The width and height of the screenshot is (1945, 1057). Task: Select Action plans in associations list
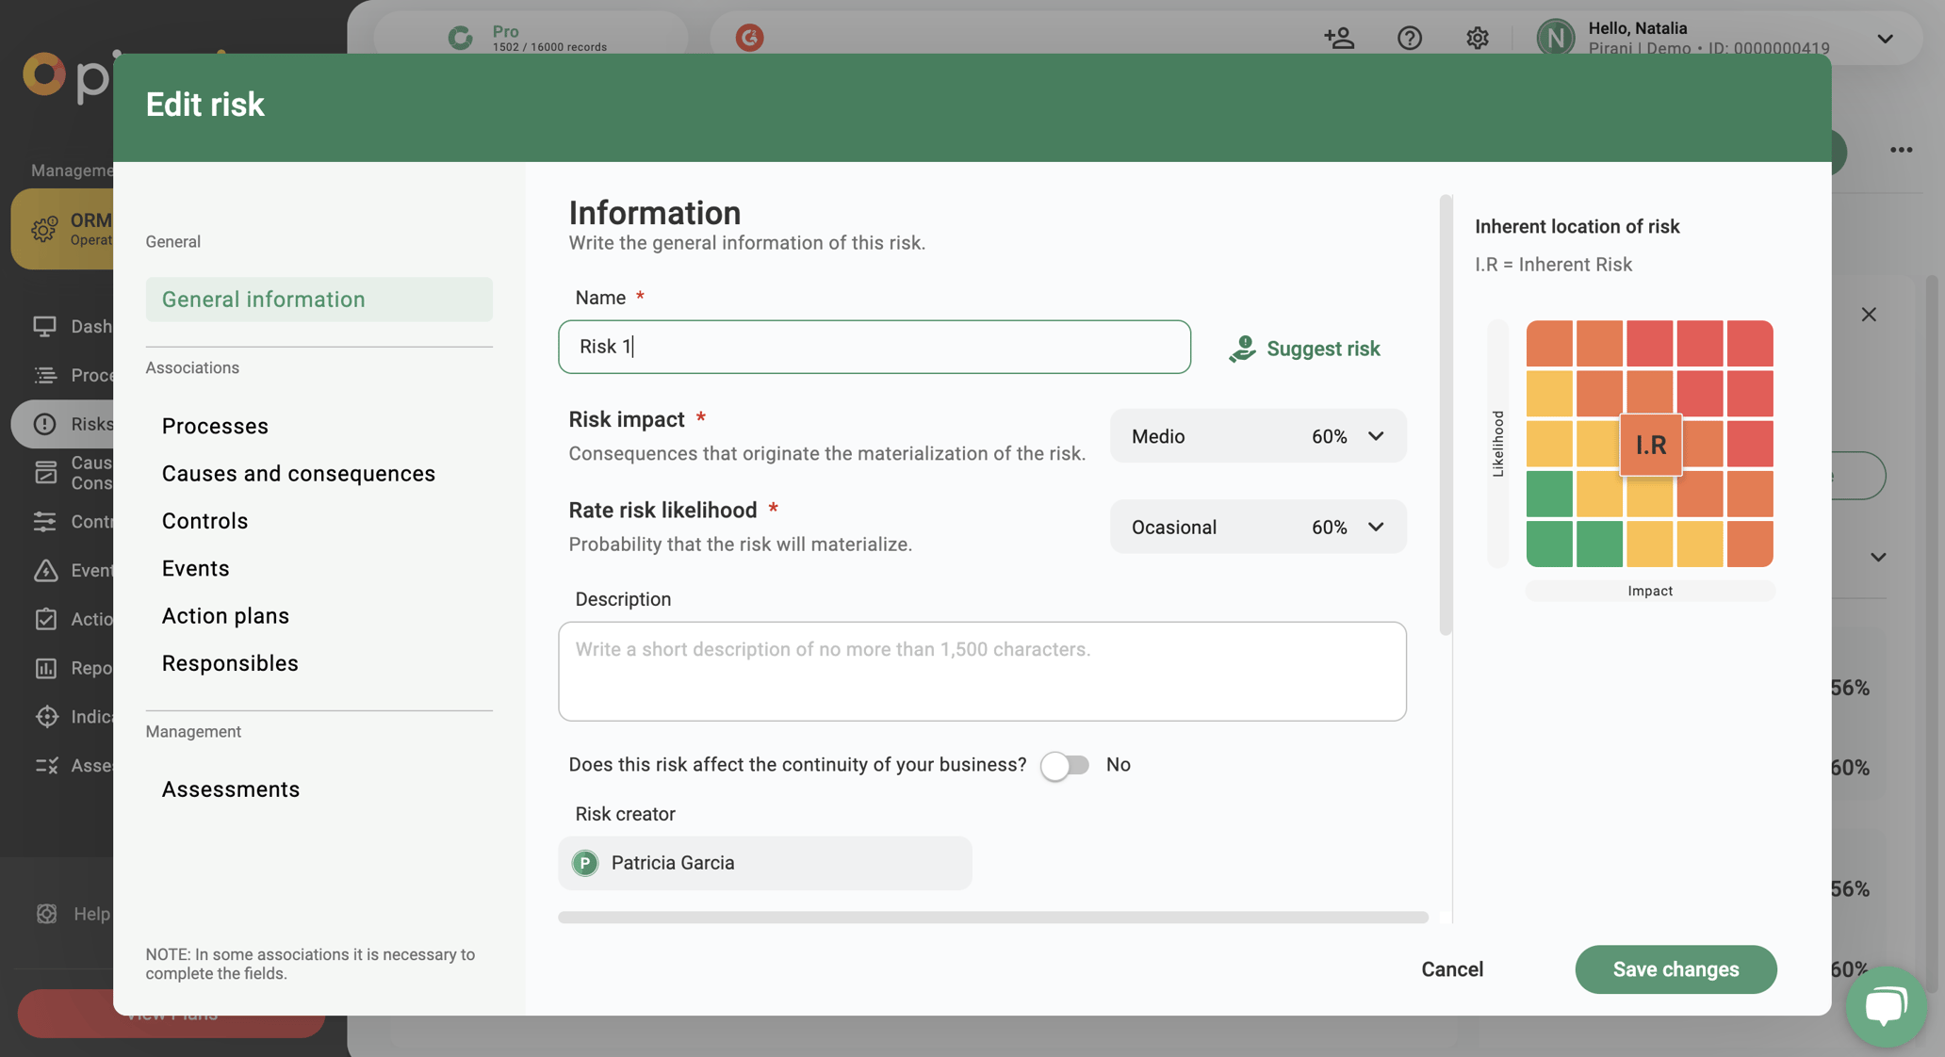pos(225,616)
